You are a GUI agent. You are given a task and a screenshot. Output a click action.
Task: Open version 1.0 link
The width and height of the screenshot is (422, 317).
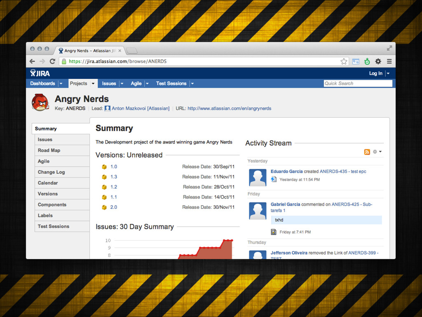pyautogui.click(x=114, y=167)
